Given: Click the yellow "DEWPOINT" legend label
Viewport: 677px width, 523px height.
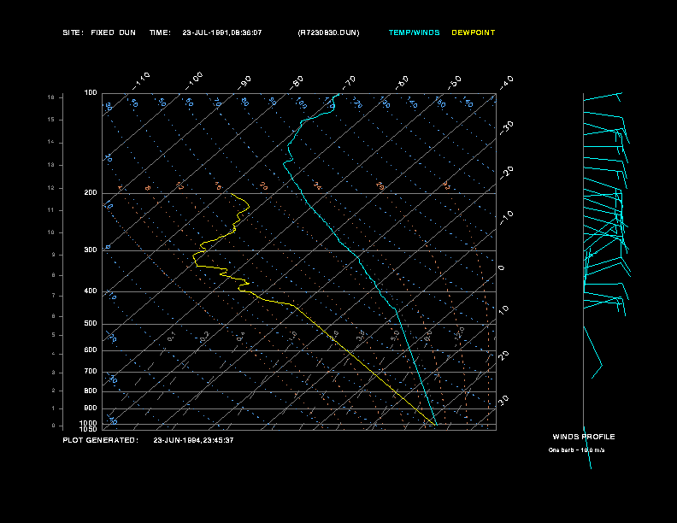Looking at the screenshot, I should 474,32.
